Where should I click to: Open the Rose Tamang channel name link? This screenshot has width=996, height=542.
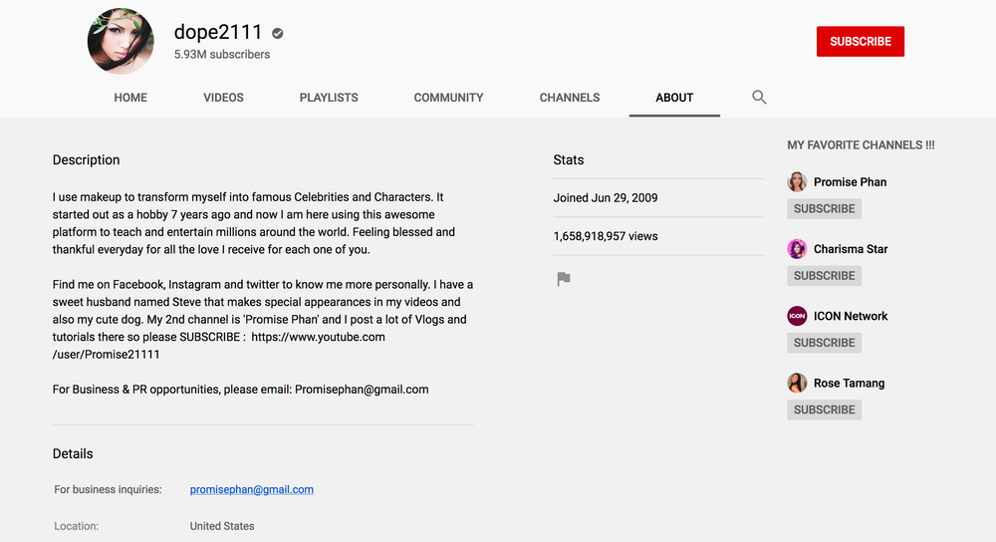[x=850, y=384]
